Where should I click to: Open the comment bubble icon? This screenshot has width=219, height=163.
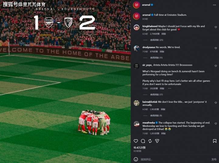coord(143,141)
